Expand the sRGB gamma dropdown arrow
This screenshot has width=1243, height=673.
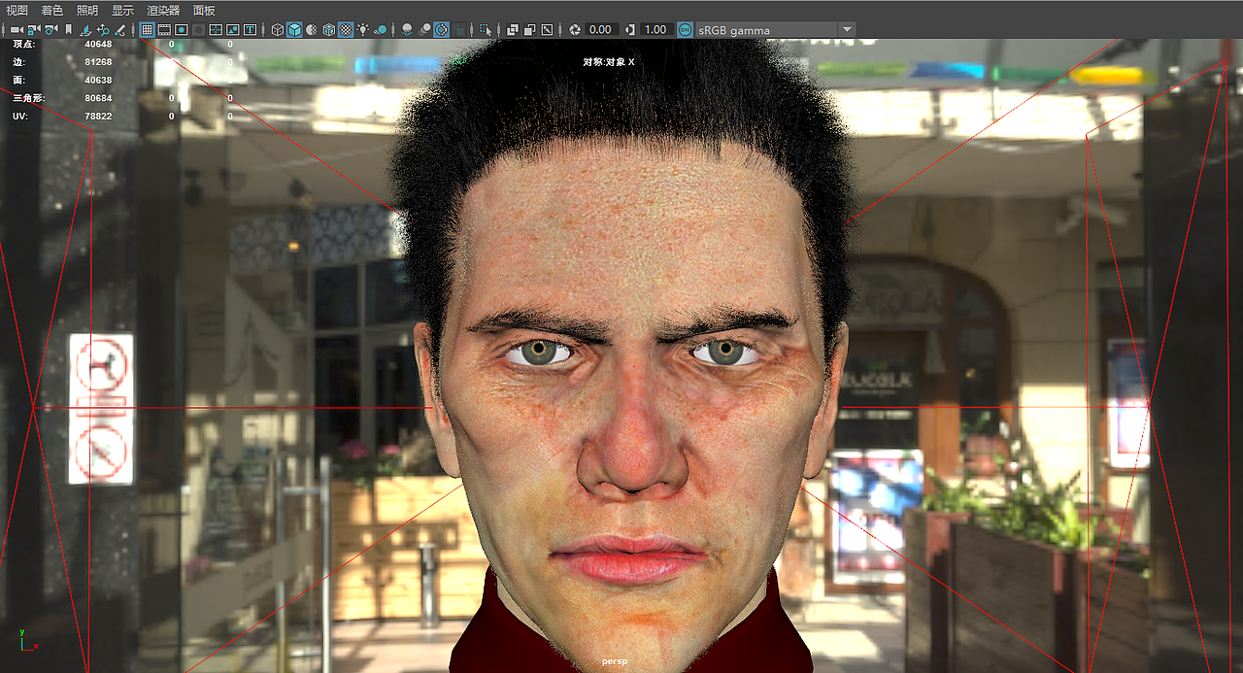[x=848, y=29]
